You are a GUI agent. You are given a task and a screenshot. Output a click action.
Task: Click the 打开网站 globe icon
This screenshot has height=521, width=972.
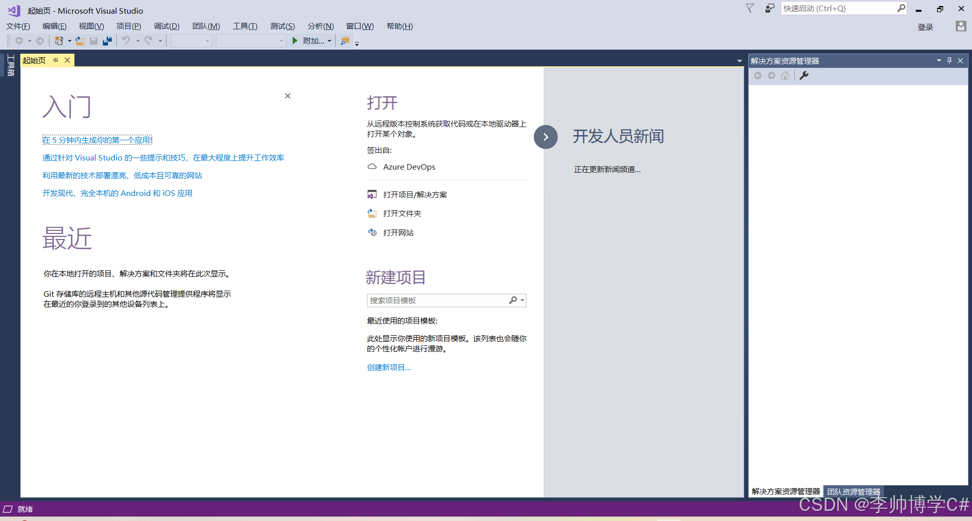[372, 232]
